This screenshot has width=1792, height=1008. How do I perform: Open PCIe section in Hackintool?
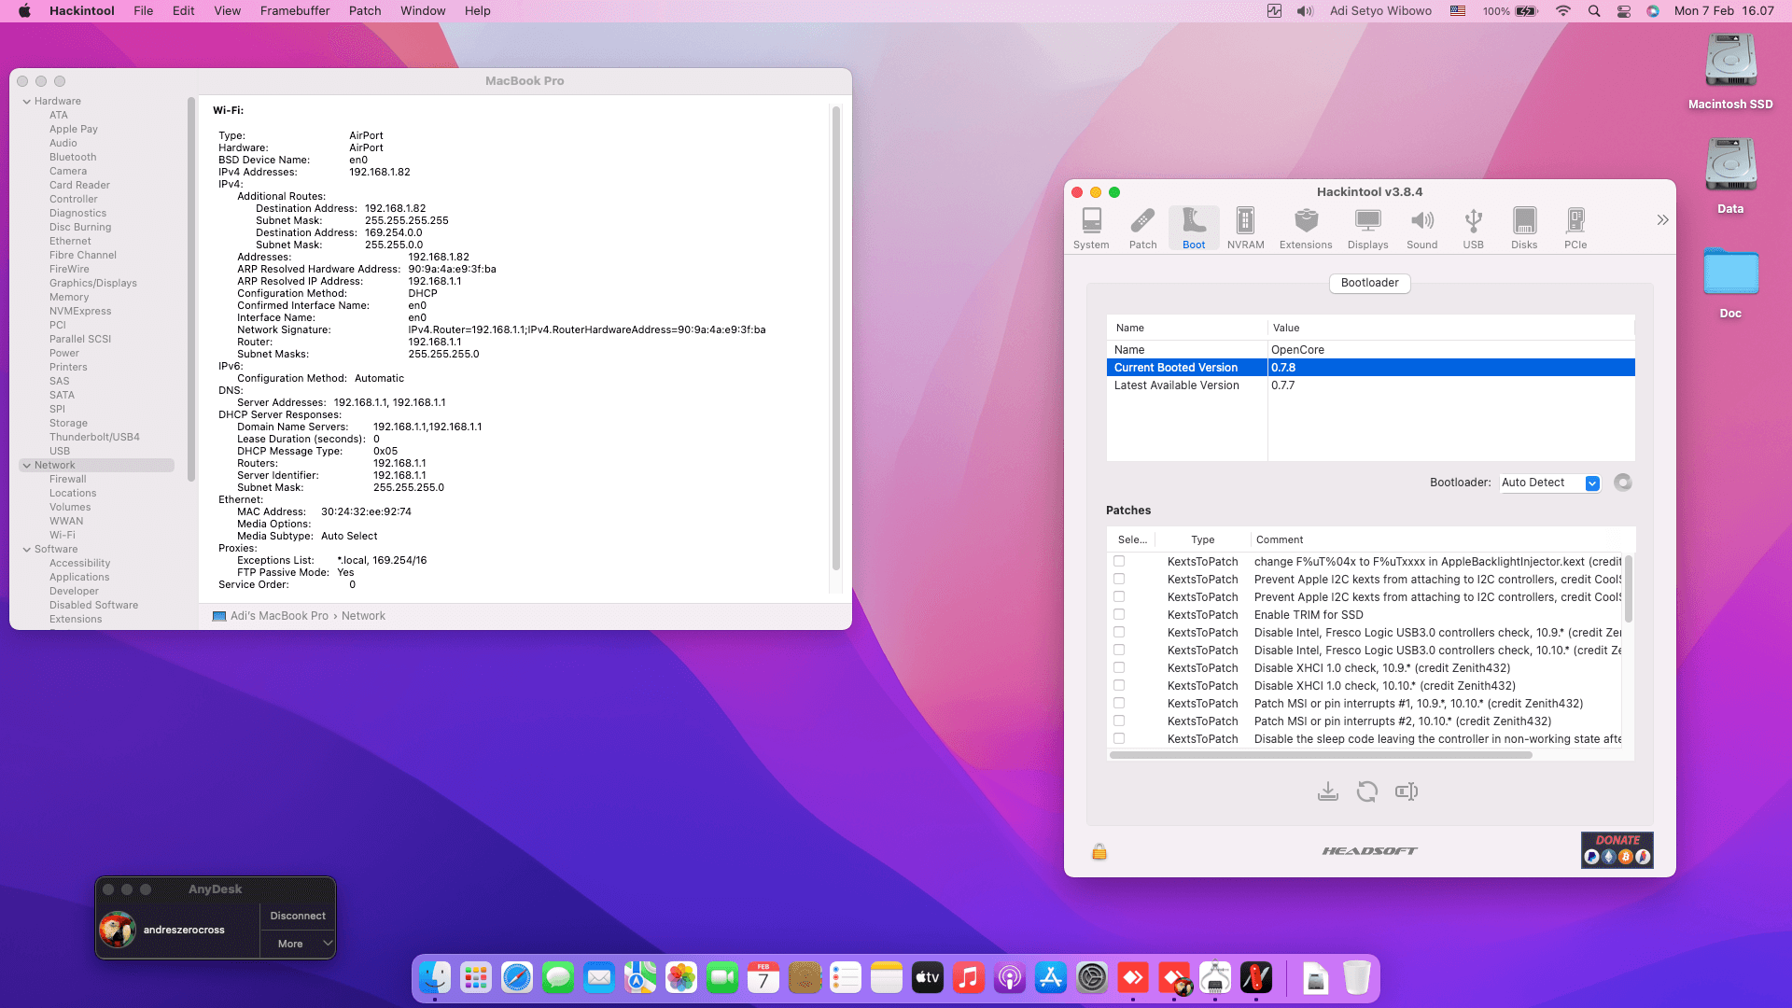click(x=1575, y=229)
